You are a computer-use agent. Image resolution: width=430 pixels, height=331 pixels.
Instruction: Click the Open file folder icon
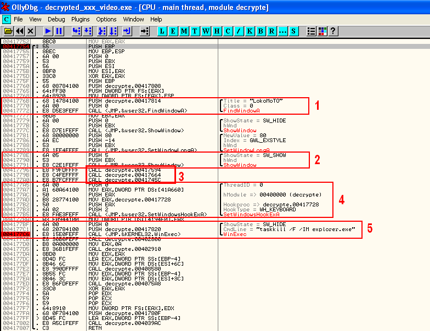pos(7,31)
